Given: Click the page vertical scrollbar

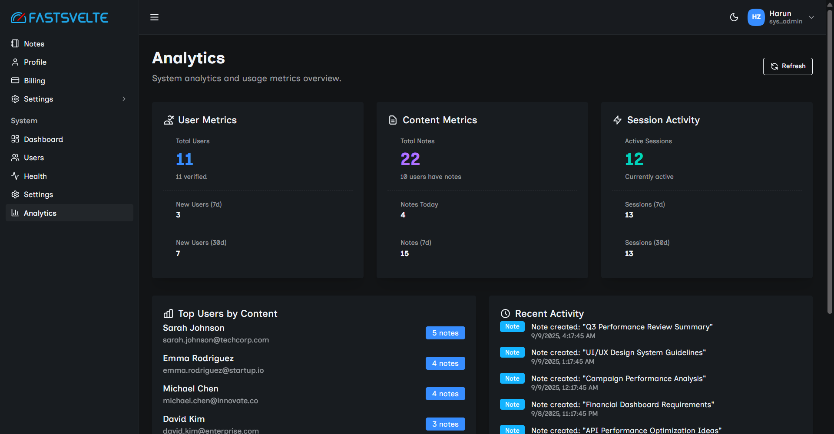Looking at the screenshot, I should tap(830, 161).
